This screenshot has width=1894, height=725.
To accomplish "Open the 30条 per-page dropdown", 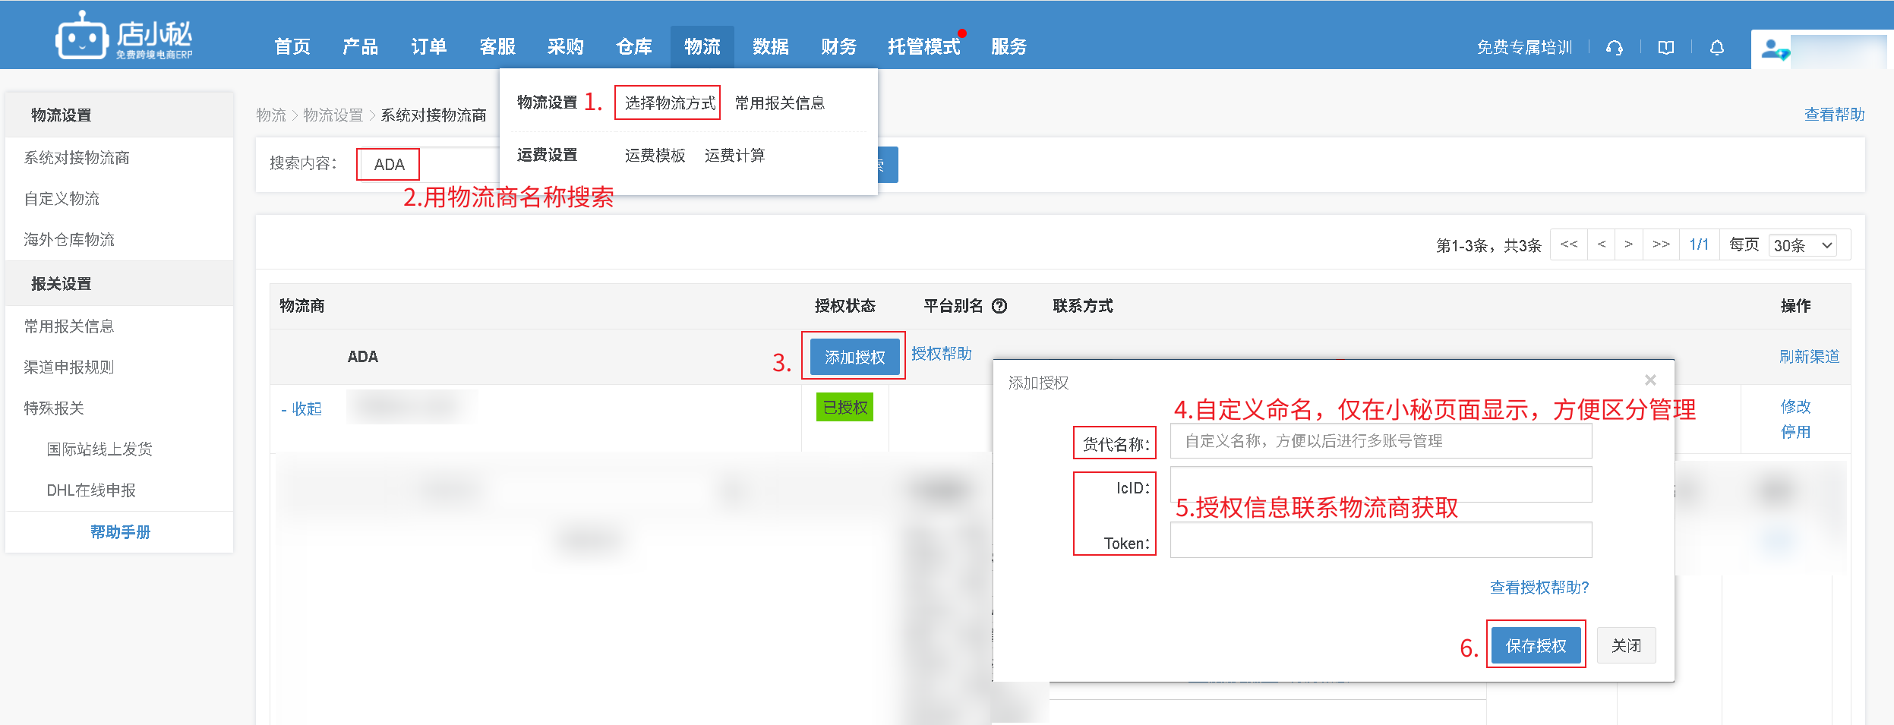I will click(x=1803, y=245).
